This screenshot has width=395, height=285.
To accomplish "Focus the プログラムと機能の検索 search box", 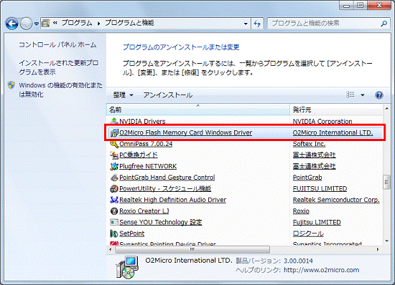I will click(x=324, y=24).
